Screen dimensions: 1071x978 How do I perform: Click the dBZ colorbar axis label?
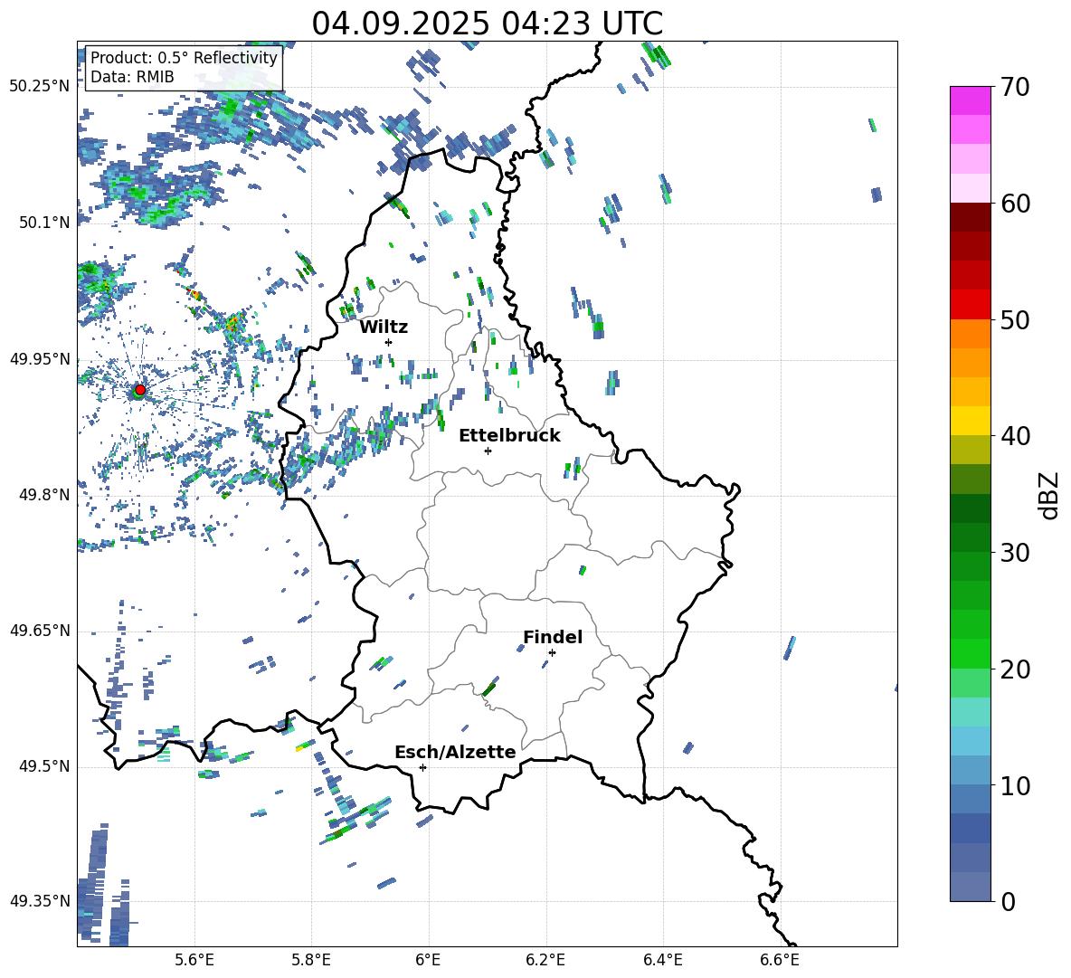coord(1049,495)
